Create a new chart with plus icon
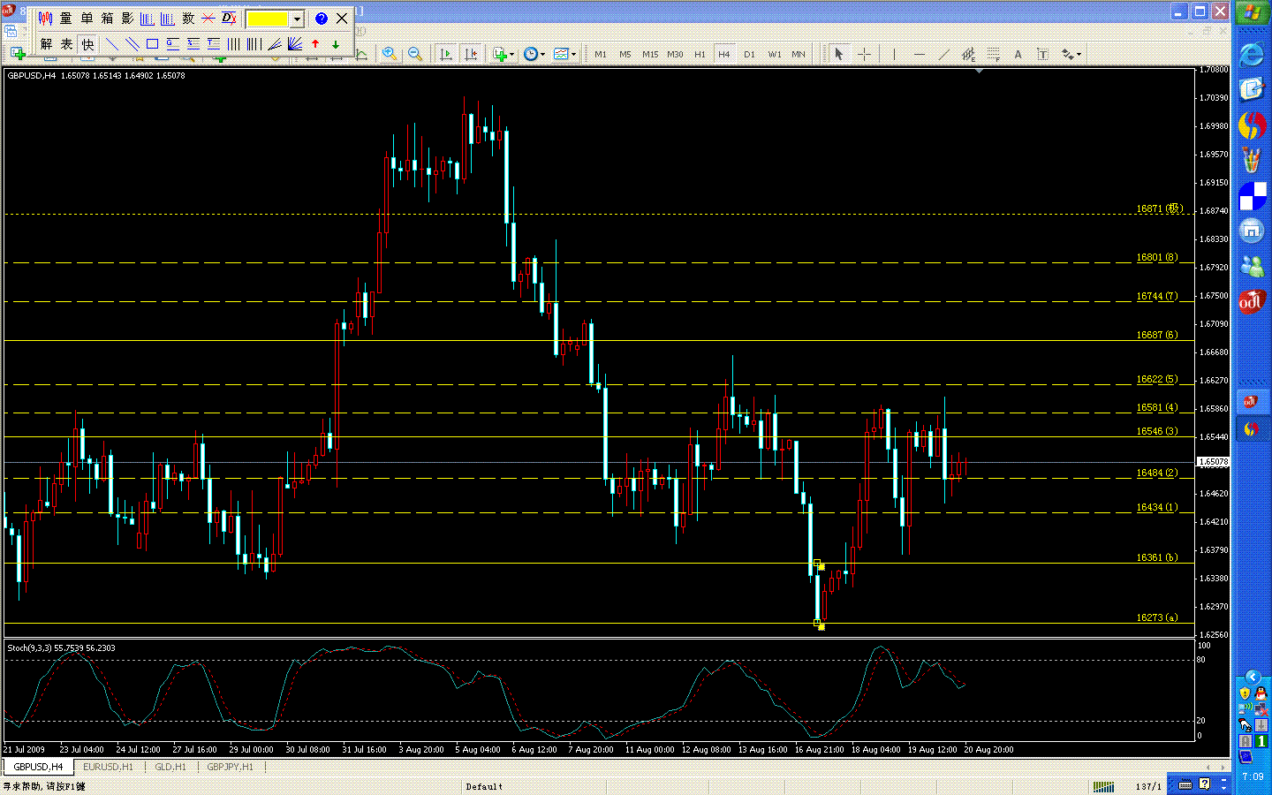Image resolution: width=1272 pixels, height=795 pixels. point(17,54)
